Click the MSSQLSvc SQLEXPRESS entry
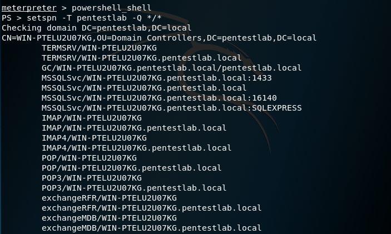This screenshot has height=234, width=391. coord(171,108)
